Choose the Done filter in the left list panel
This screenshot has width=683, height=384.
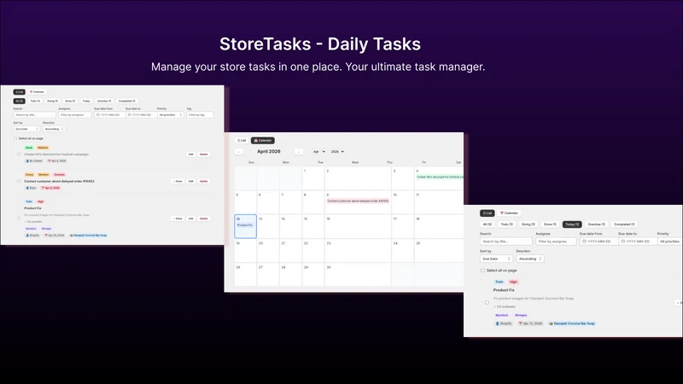[x=70, y=101]
